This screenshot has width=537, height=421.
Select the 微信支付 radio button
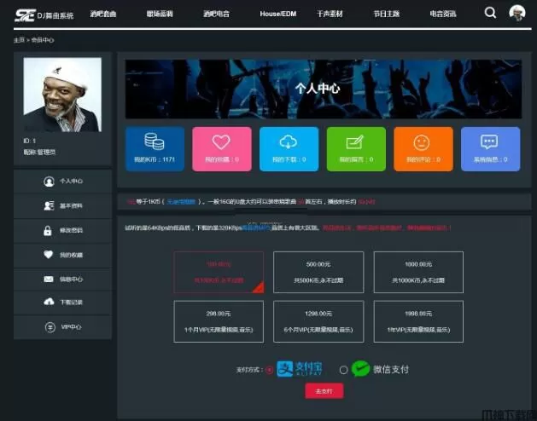click(343, 370)
